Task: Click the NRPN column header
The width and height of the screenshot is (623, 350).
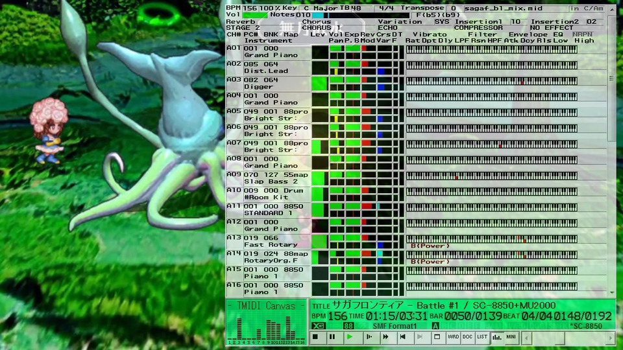Action: point(582,34)
